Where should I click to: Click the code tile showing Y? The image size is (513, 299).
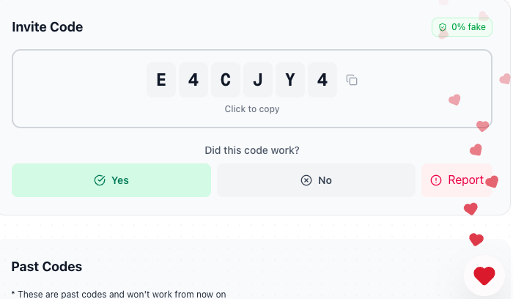point(290,80)
